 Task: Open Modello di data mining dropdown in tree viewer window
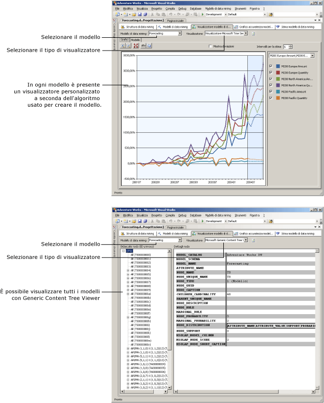tap(180, 240)
